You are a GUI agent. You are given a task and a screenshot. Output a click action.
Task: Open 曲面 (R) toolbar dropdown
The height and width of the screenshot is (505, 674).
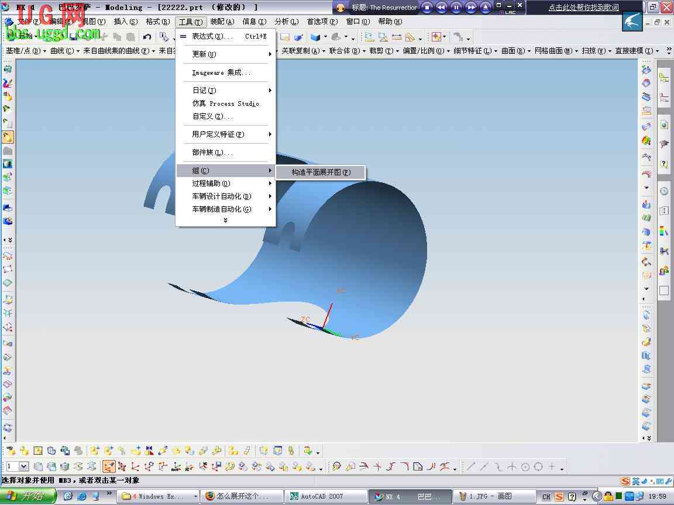coord(516,51)
